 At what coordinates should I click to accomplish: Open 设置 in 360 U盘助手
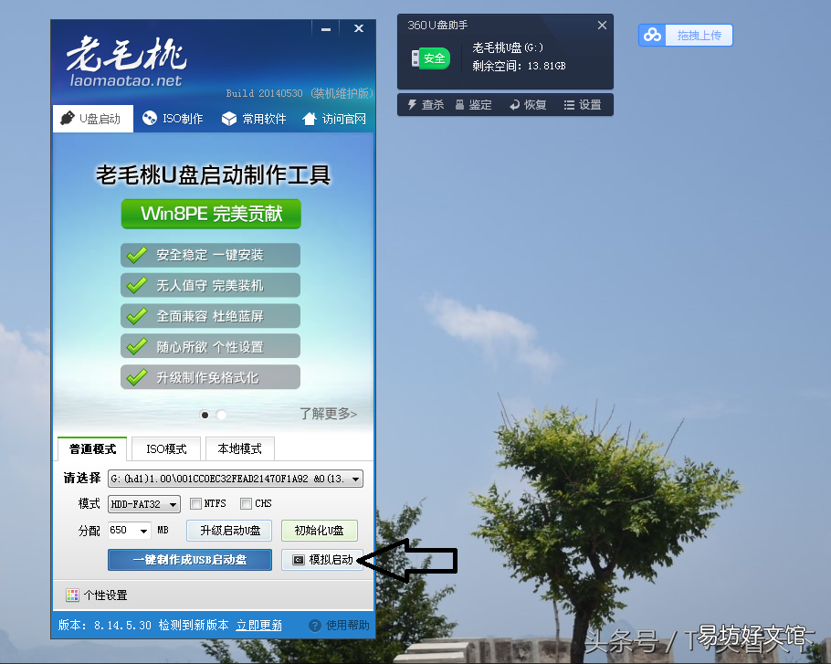(583, 105)
